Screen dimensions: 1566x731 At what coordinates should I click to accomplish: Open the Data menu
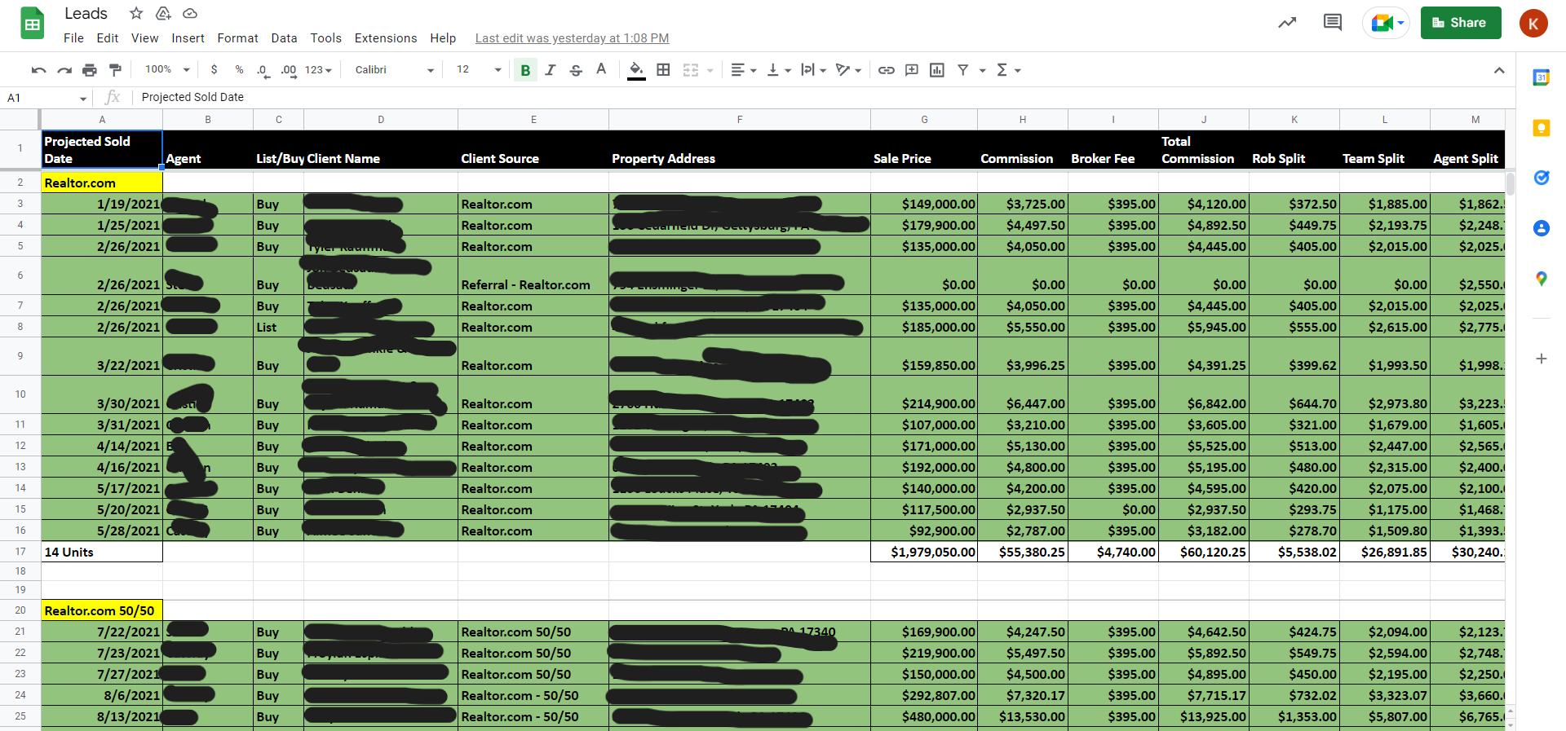pos(284,38)
